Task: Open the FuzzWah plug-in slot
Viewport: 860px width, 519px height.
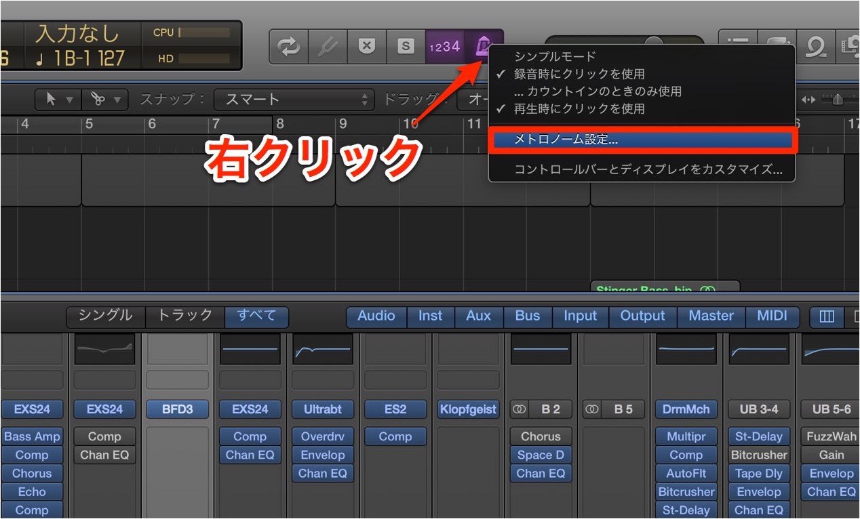Action: [x=830, y=436]
